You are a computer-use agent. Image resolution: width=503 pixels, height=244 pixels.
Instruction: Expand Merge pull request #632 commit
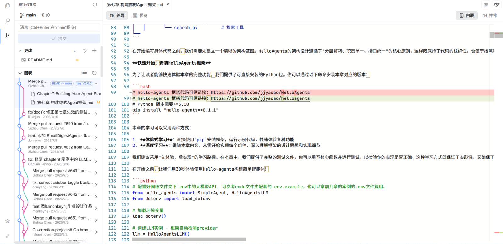(96, 149)
